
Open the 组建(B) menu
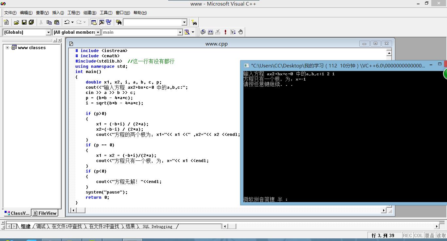[x=90, y=13]
